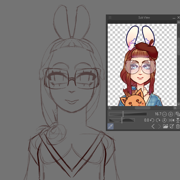Rotate Sub View image left
The width and height of the screenshot is (180, 180).
point(152,120)
